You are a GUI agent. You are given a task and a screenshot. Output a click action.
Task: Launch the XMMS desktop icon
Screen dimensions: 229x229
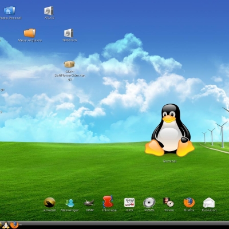pyautogui.click(x=149, y=203)
